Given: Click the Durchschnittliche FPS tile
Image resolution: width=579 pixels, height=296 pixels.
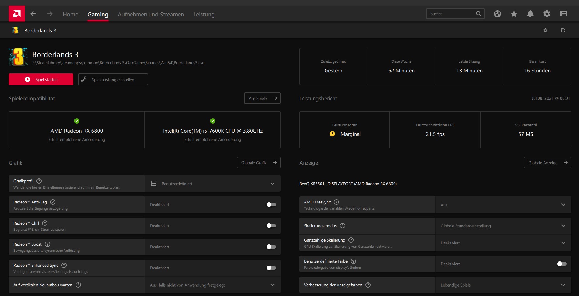Looking at the screenshot, I should tap(435, 130).
